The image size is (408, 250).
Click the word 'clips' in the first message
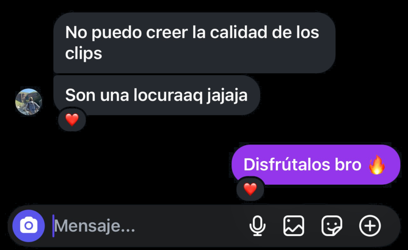click(x=84, y=54)
